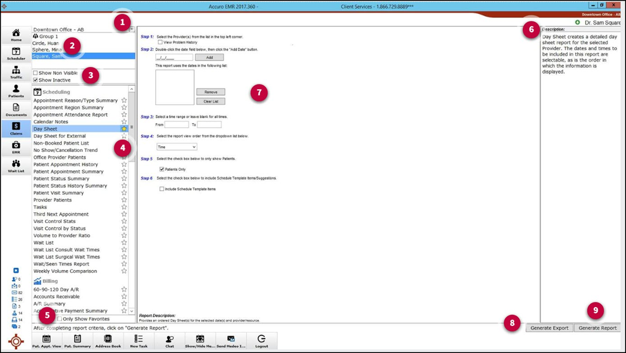Navigate to the Wait List section
Screen dimensions: 626x353
(16, 166)
